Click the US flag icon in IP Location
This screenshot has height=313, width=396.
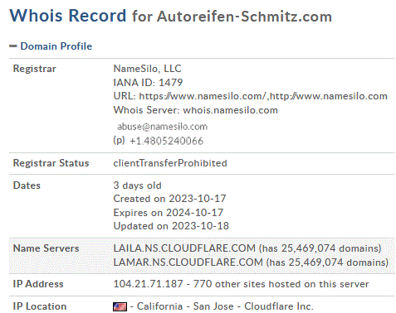tap(120, 306)
